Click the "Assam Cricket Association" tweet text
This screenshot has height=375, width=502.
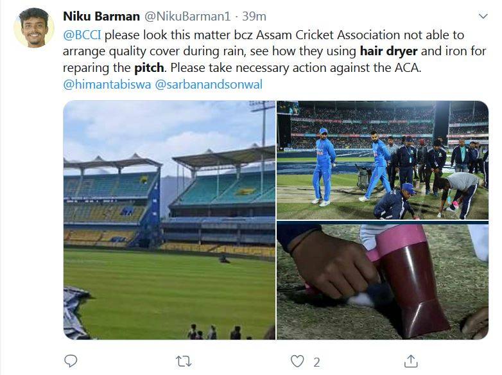(x=306, y=35)
